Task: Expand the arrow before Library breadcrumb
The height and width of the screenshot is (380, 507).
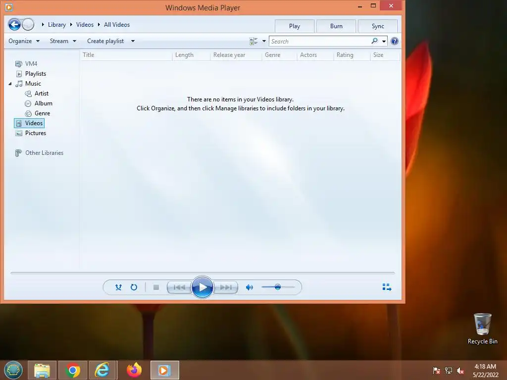Action: (x=43, y=25)
